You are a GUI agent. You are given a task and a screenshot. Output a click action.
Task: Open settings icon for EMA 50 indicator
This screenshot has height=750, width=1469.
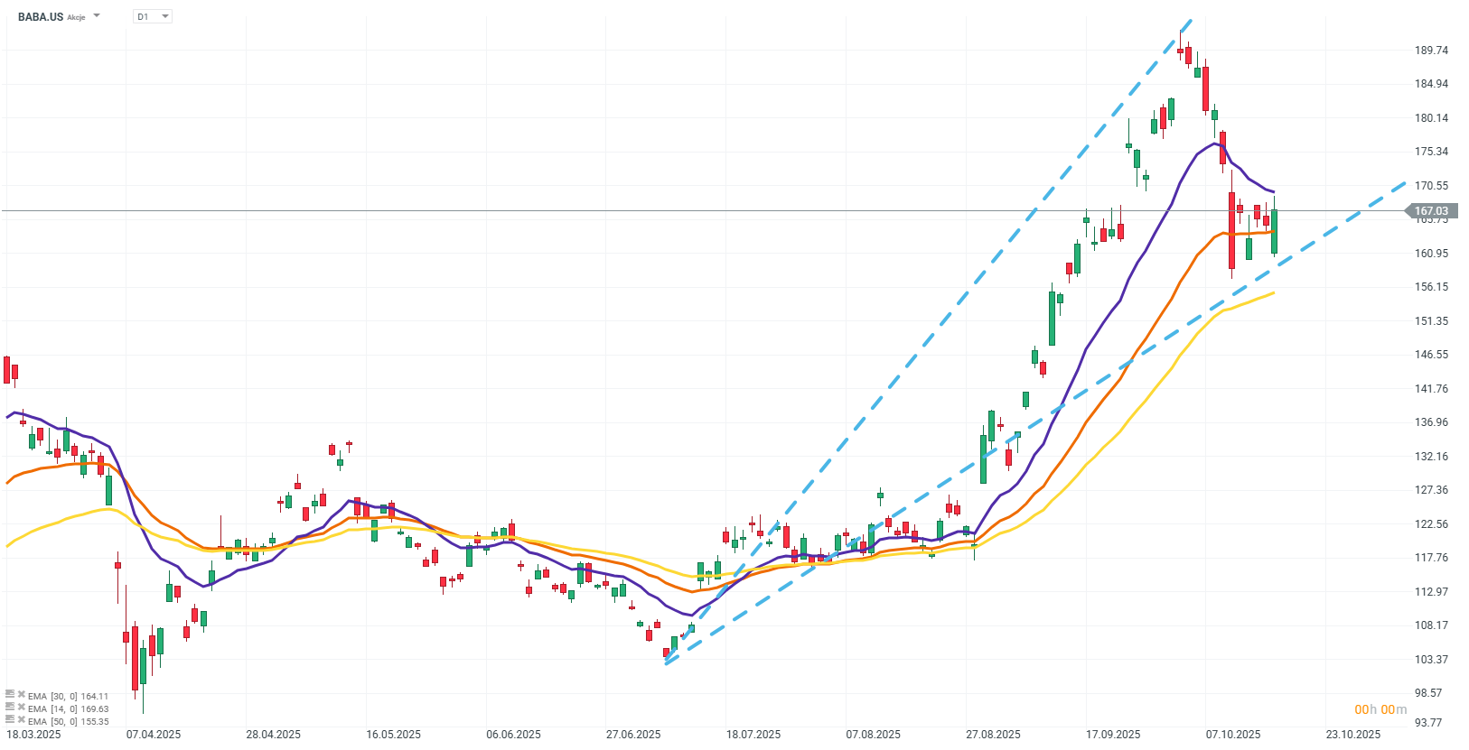(10, 719)
